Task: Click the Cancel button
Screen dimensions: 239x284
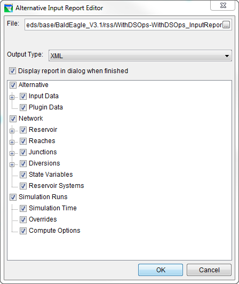Action: point(209,270)
